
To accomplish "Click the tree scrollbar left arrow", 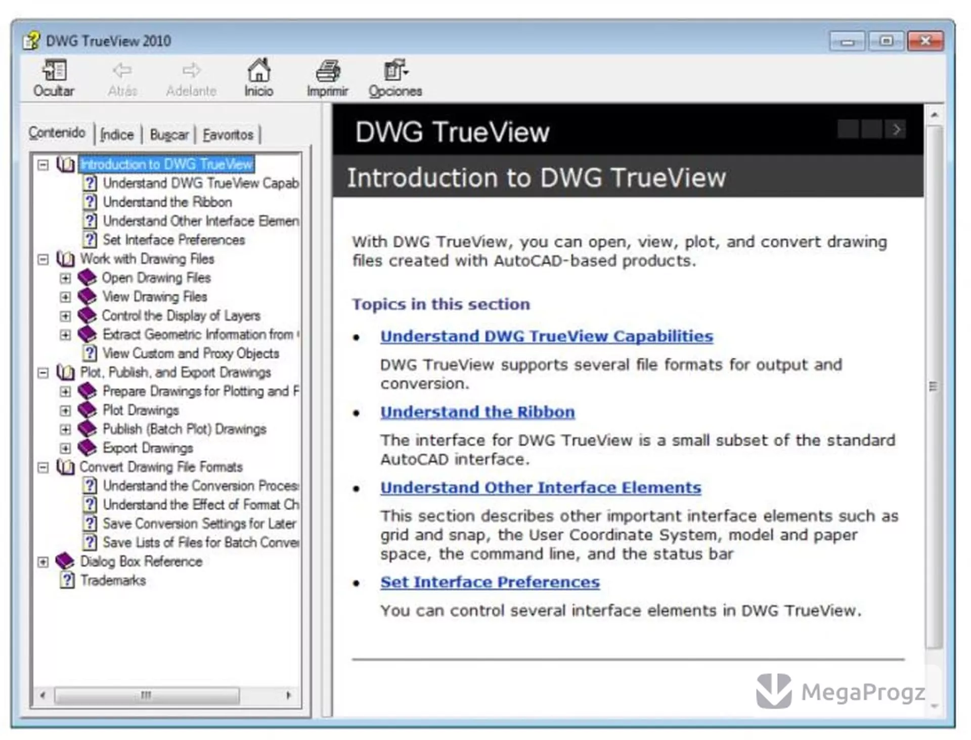I will click(42, 695).
